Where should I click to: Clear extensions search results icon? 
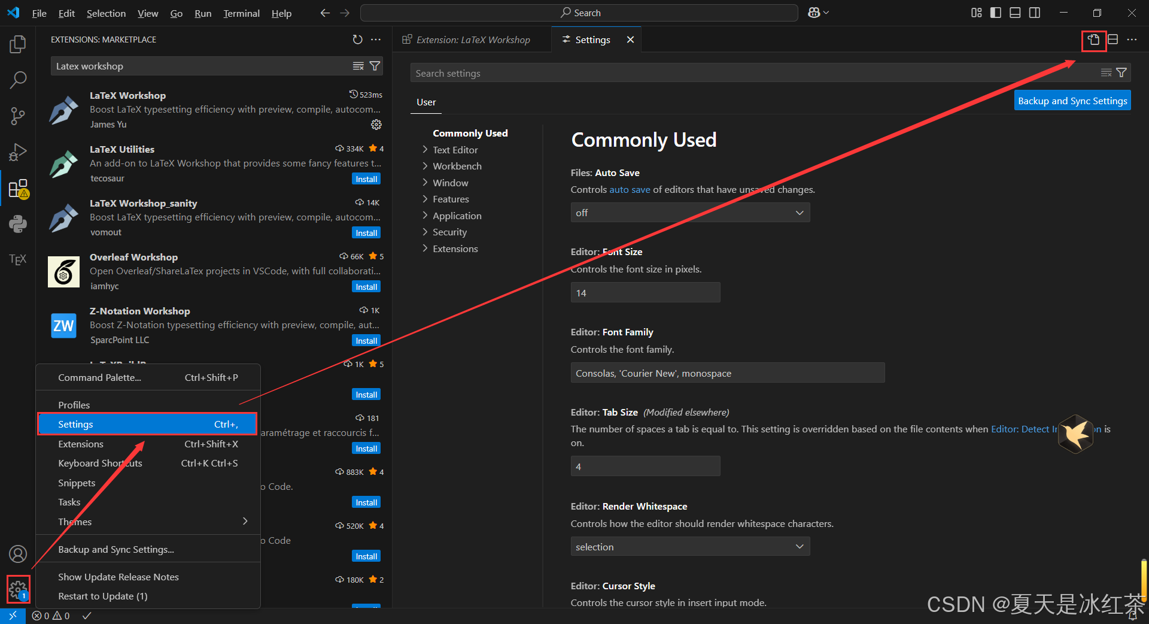click(x=358, y=66)
